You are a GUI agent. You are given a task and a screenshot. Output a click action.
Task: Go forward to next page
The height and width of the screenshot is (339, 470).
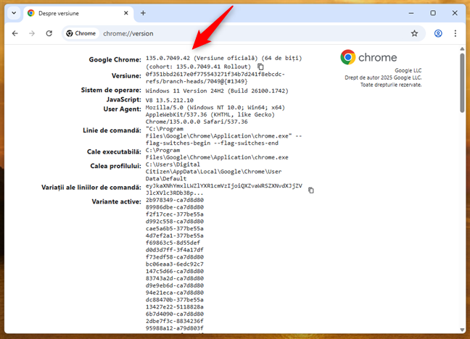coord(32,33)
